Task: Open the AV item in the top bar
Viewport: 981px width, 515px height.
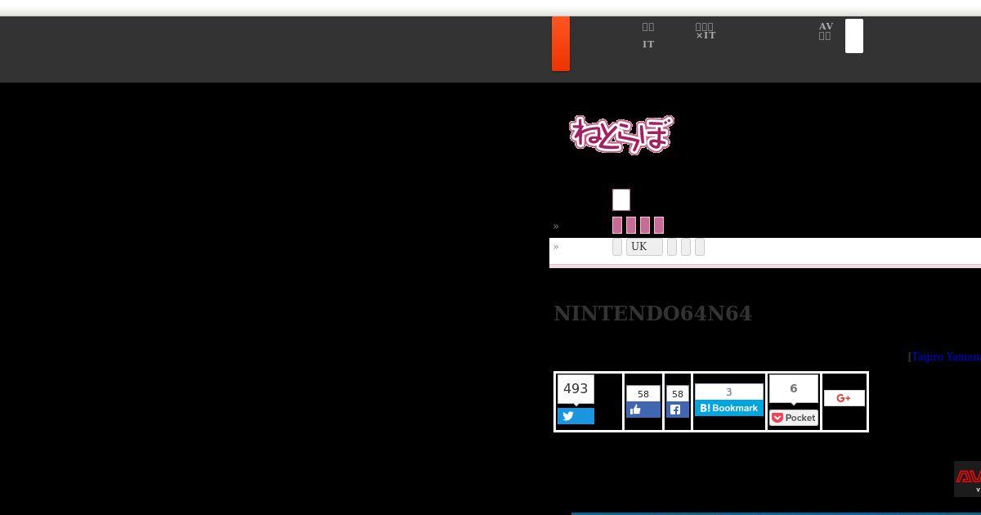Action: 826,31
